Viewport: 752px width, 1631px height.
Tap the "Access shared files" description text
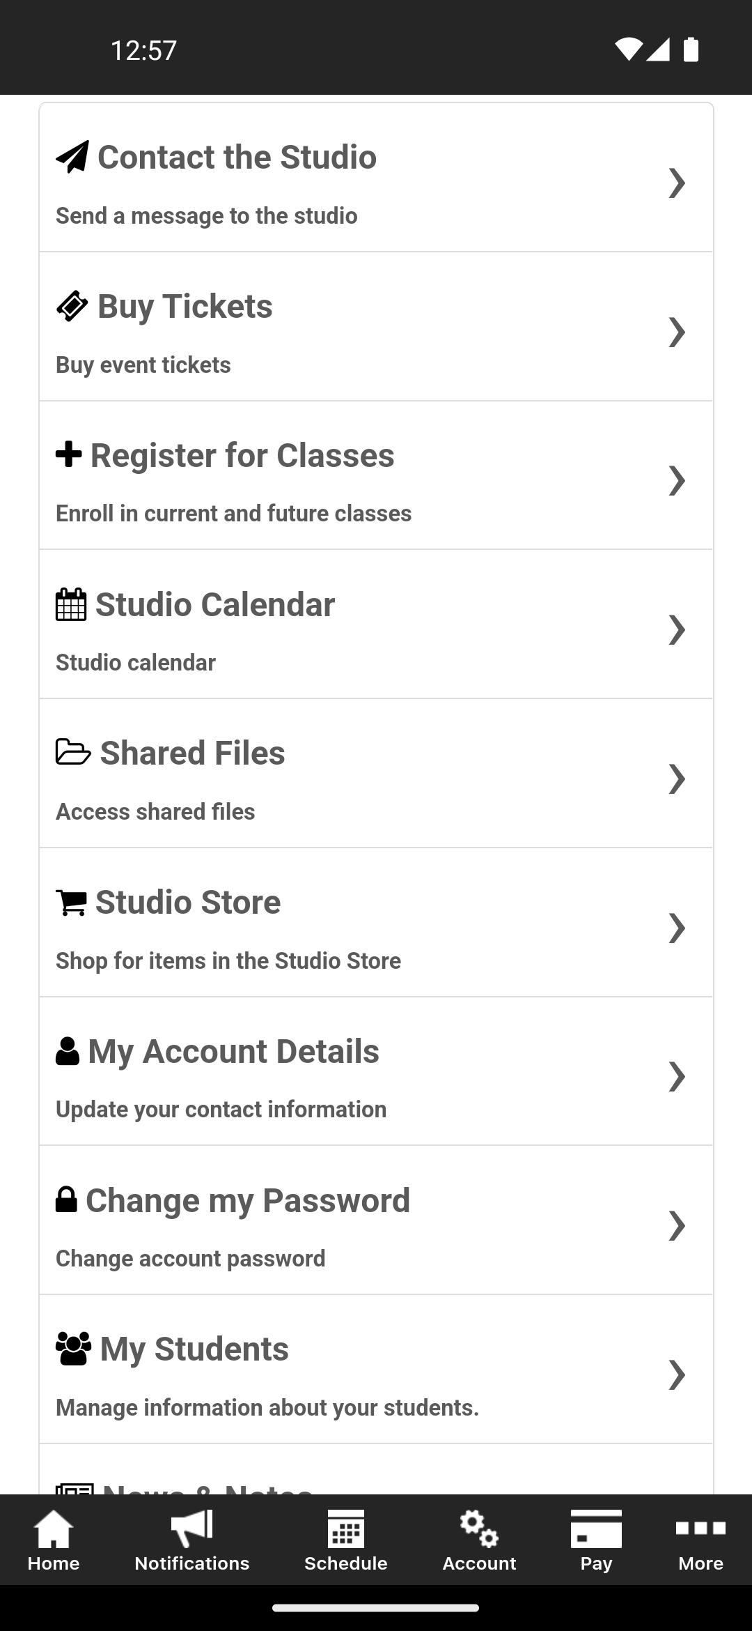[x=155, y=811]
